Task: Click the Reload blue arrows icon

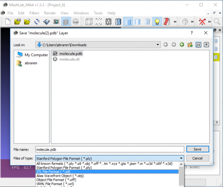Action: 37,22
